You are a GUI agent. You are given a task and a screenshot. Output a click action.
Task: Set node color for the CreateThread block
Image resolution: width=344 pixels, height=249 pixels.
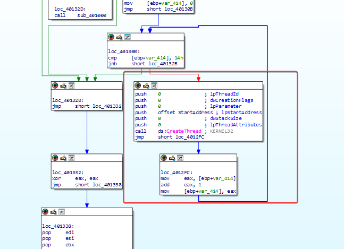138,85
